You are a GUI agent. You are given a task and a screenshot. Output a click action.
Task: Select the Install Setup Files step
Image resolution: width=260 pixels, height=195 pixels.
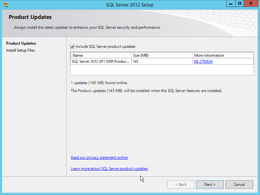pyautogui.click(x=20, y=50)
